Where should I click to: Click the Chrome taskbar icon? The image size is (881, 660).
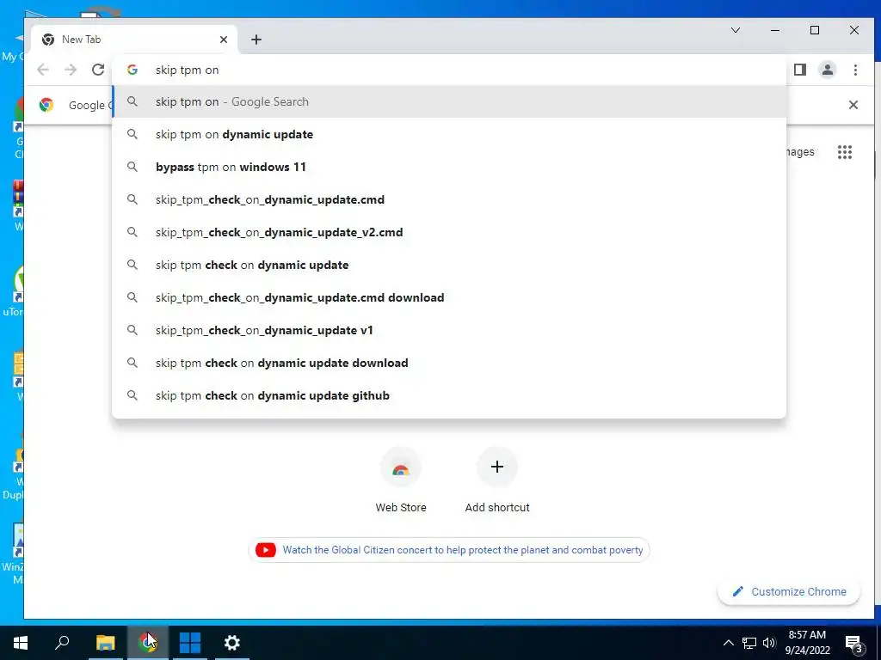pos(148,643)
